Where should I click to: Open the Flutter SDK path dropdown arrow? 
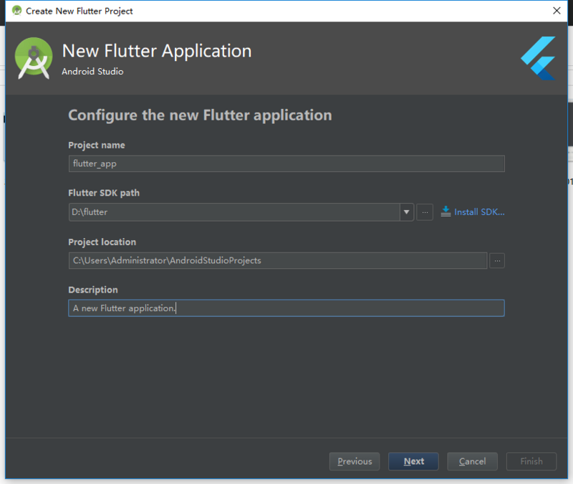click(x=406, y=212)
